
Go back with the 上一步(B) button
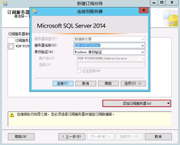tap(71, 137)
